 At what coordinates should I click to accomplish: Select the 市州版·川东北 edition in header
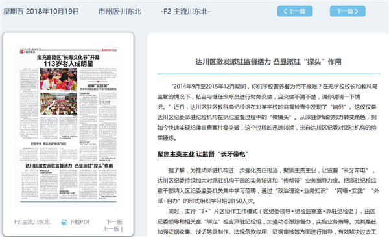120,12
